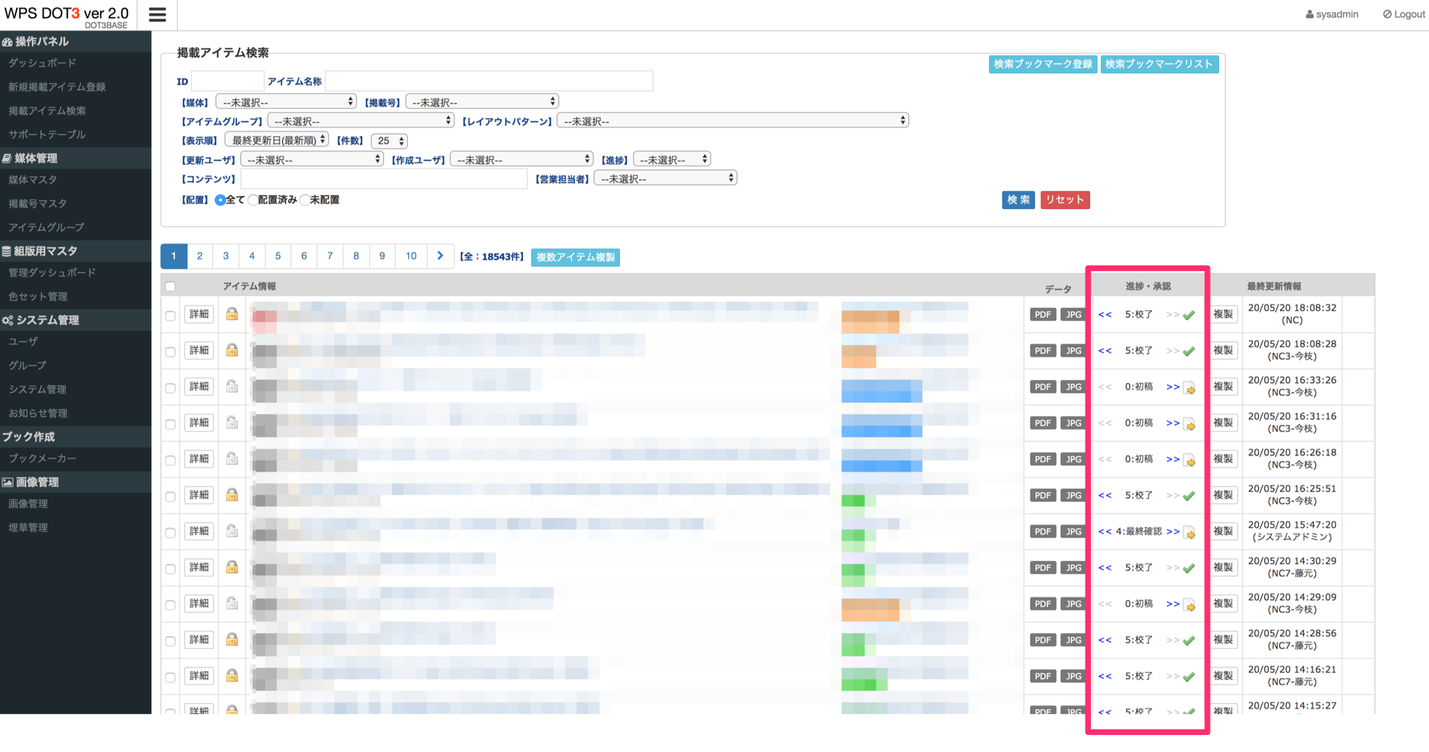This screenshot has width=1429, height=752.
Task: Go to next page arrow in pagination
Action: [440, 256]
